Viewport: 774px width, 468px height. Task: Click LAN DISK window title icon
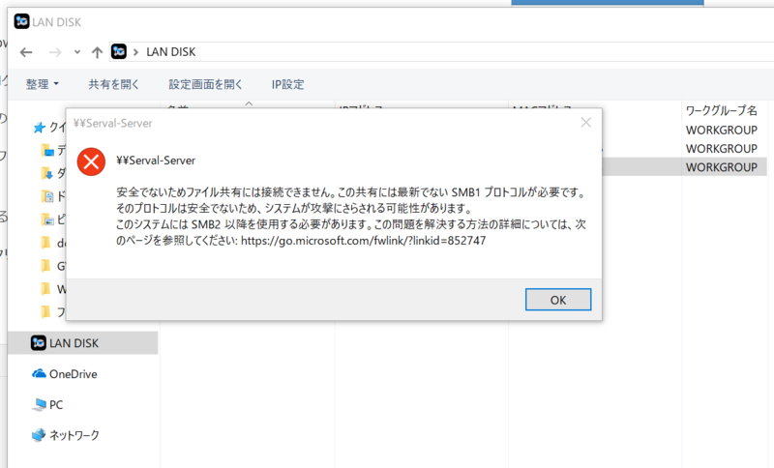(x=21, y=21)
